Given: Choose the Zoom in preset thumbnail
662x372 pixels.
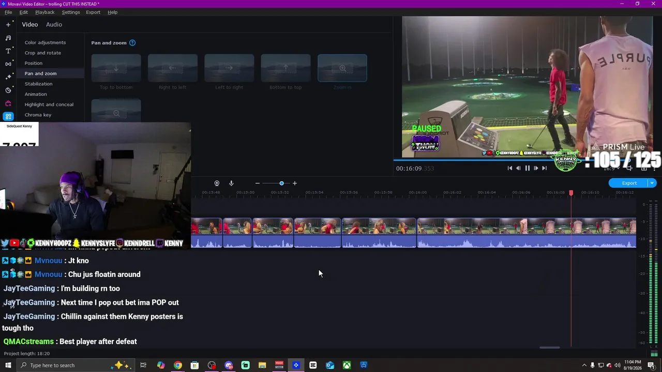Looking at the screenshot, I should pos(342,68).
